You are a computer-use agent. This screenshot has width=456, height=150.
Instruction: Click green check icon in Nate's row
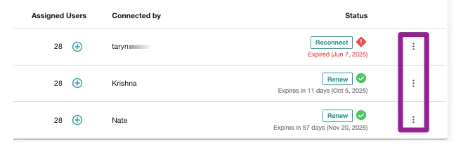coord(361,115)
